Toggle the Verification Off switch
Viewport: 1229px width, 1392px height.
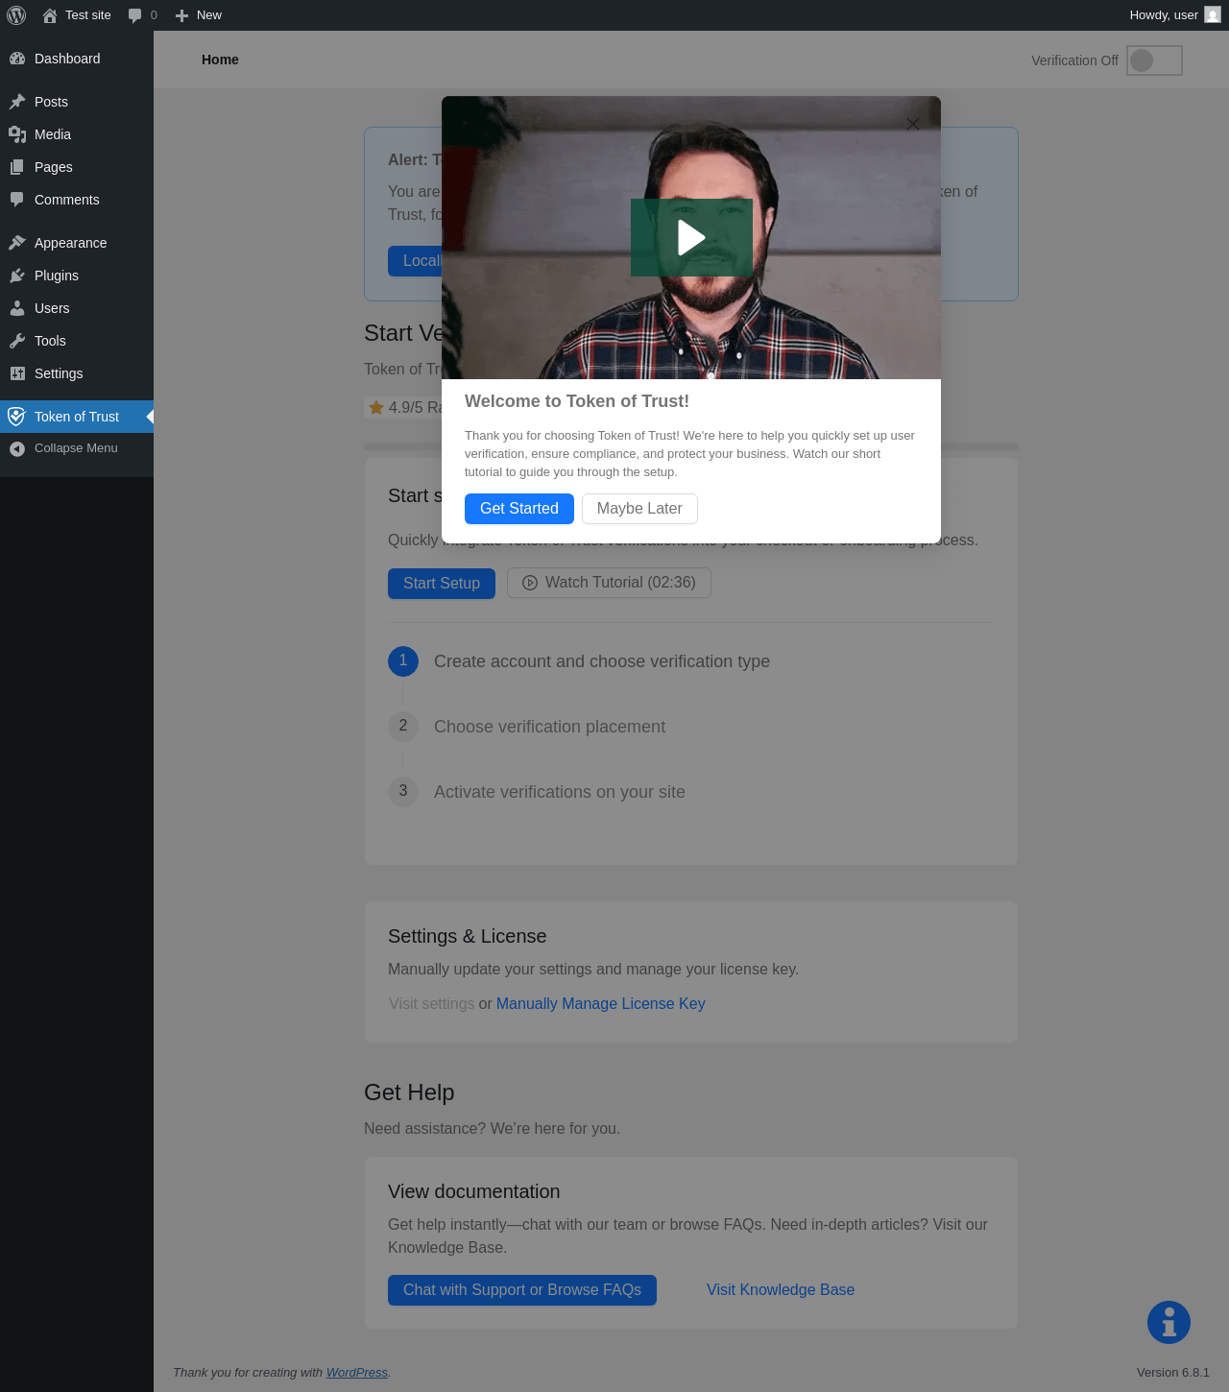click(1154, 60)
